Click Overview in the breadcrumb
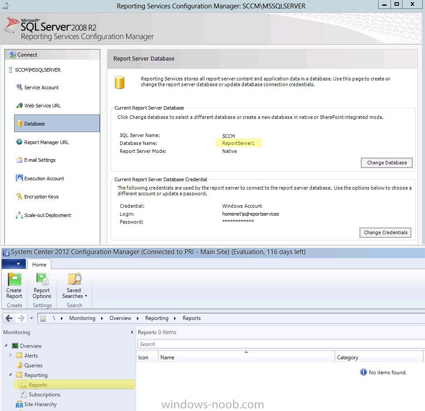Viewport: 425px width, 411px height. click(x=120, y=318)
